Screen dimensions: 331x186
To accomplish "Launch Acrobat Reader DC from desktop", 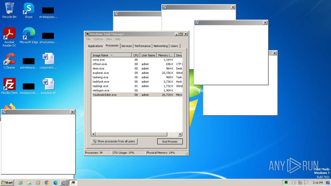I will (x=9, y=37).
